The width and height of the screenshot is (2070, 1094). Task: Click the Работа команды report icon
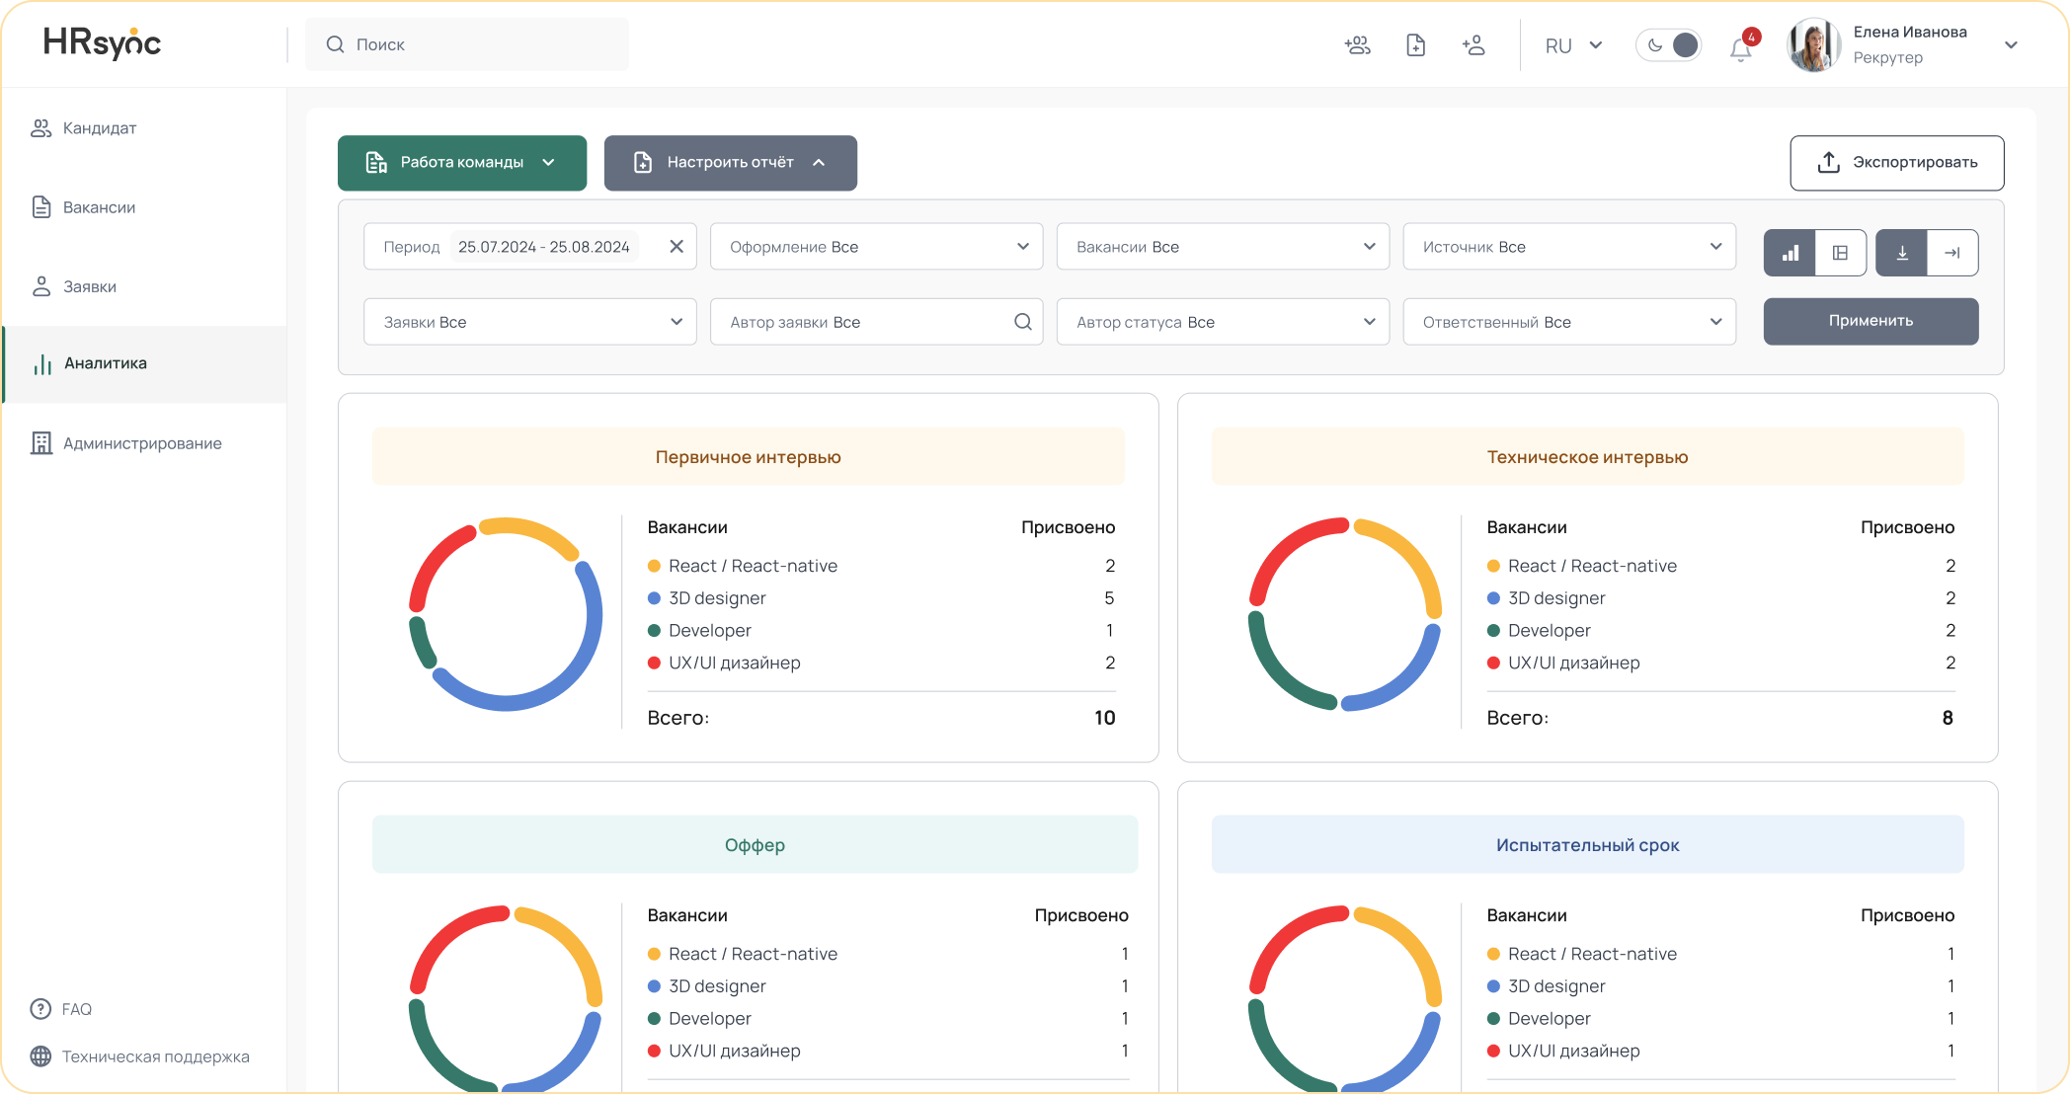[376, 163]
